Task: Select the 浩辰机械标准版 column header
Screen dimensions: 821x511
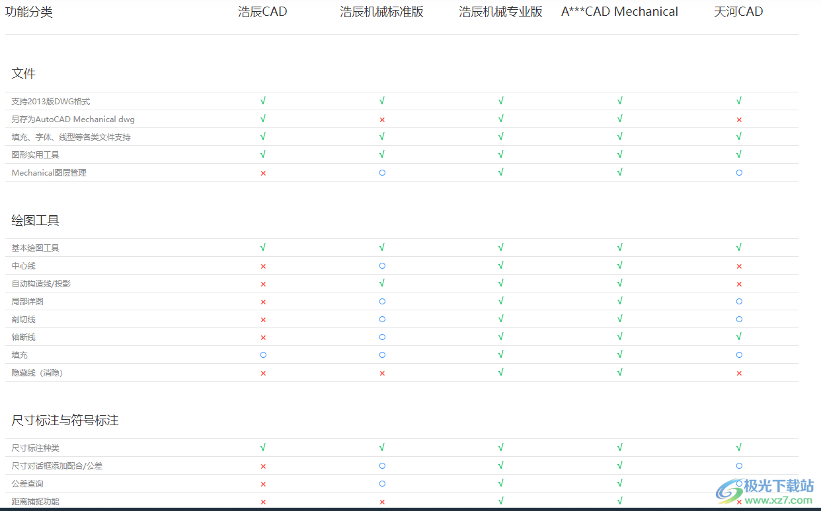Action: coord(382,12)
